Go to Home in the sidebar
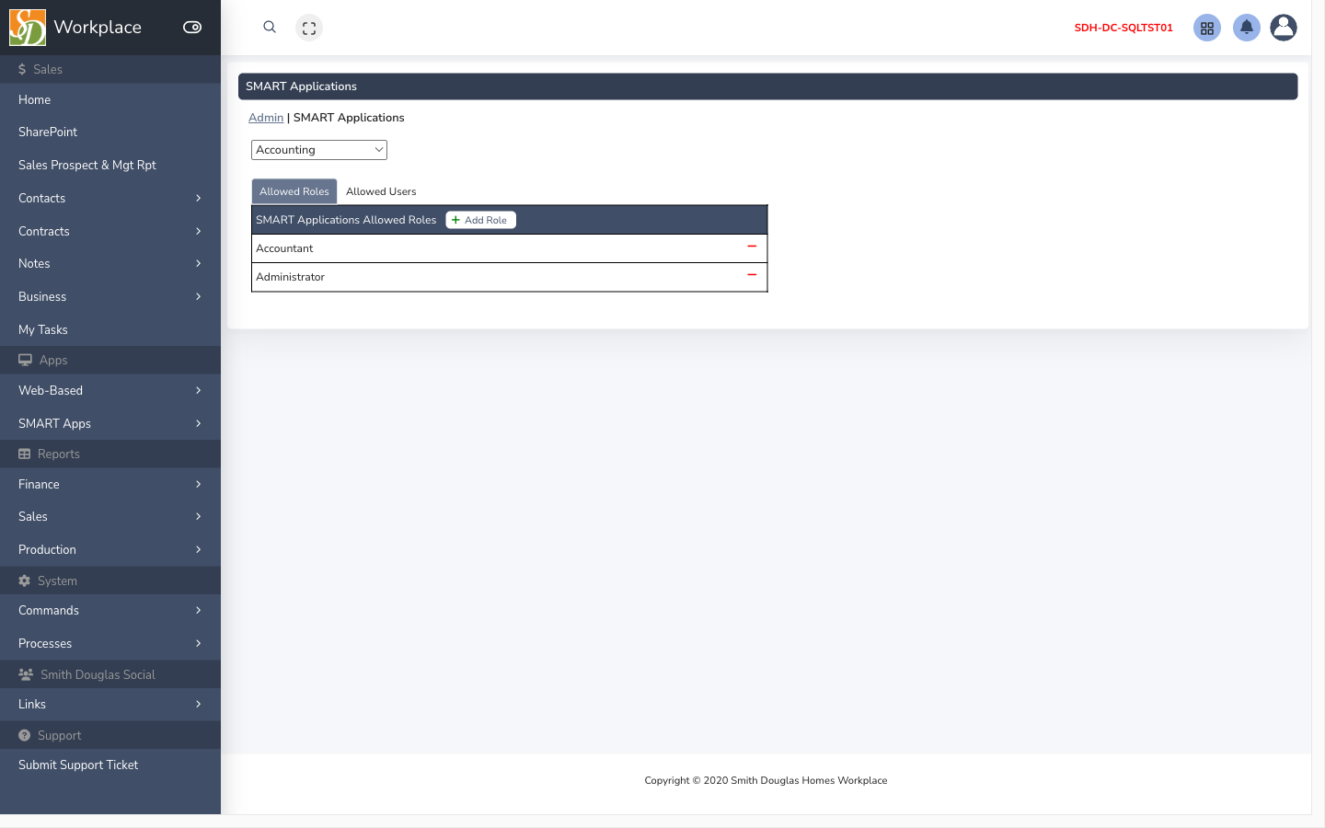1325x828 pixels. [110, 99]
